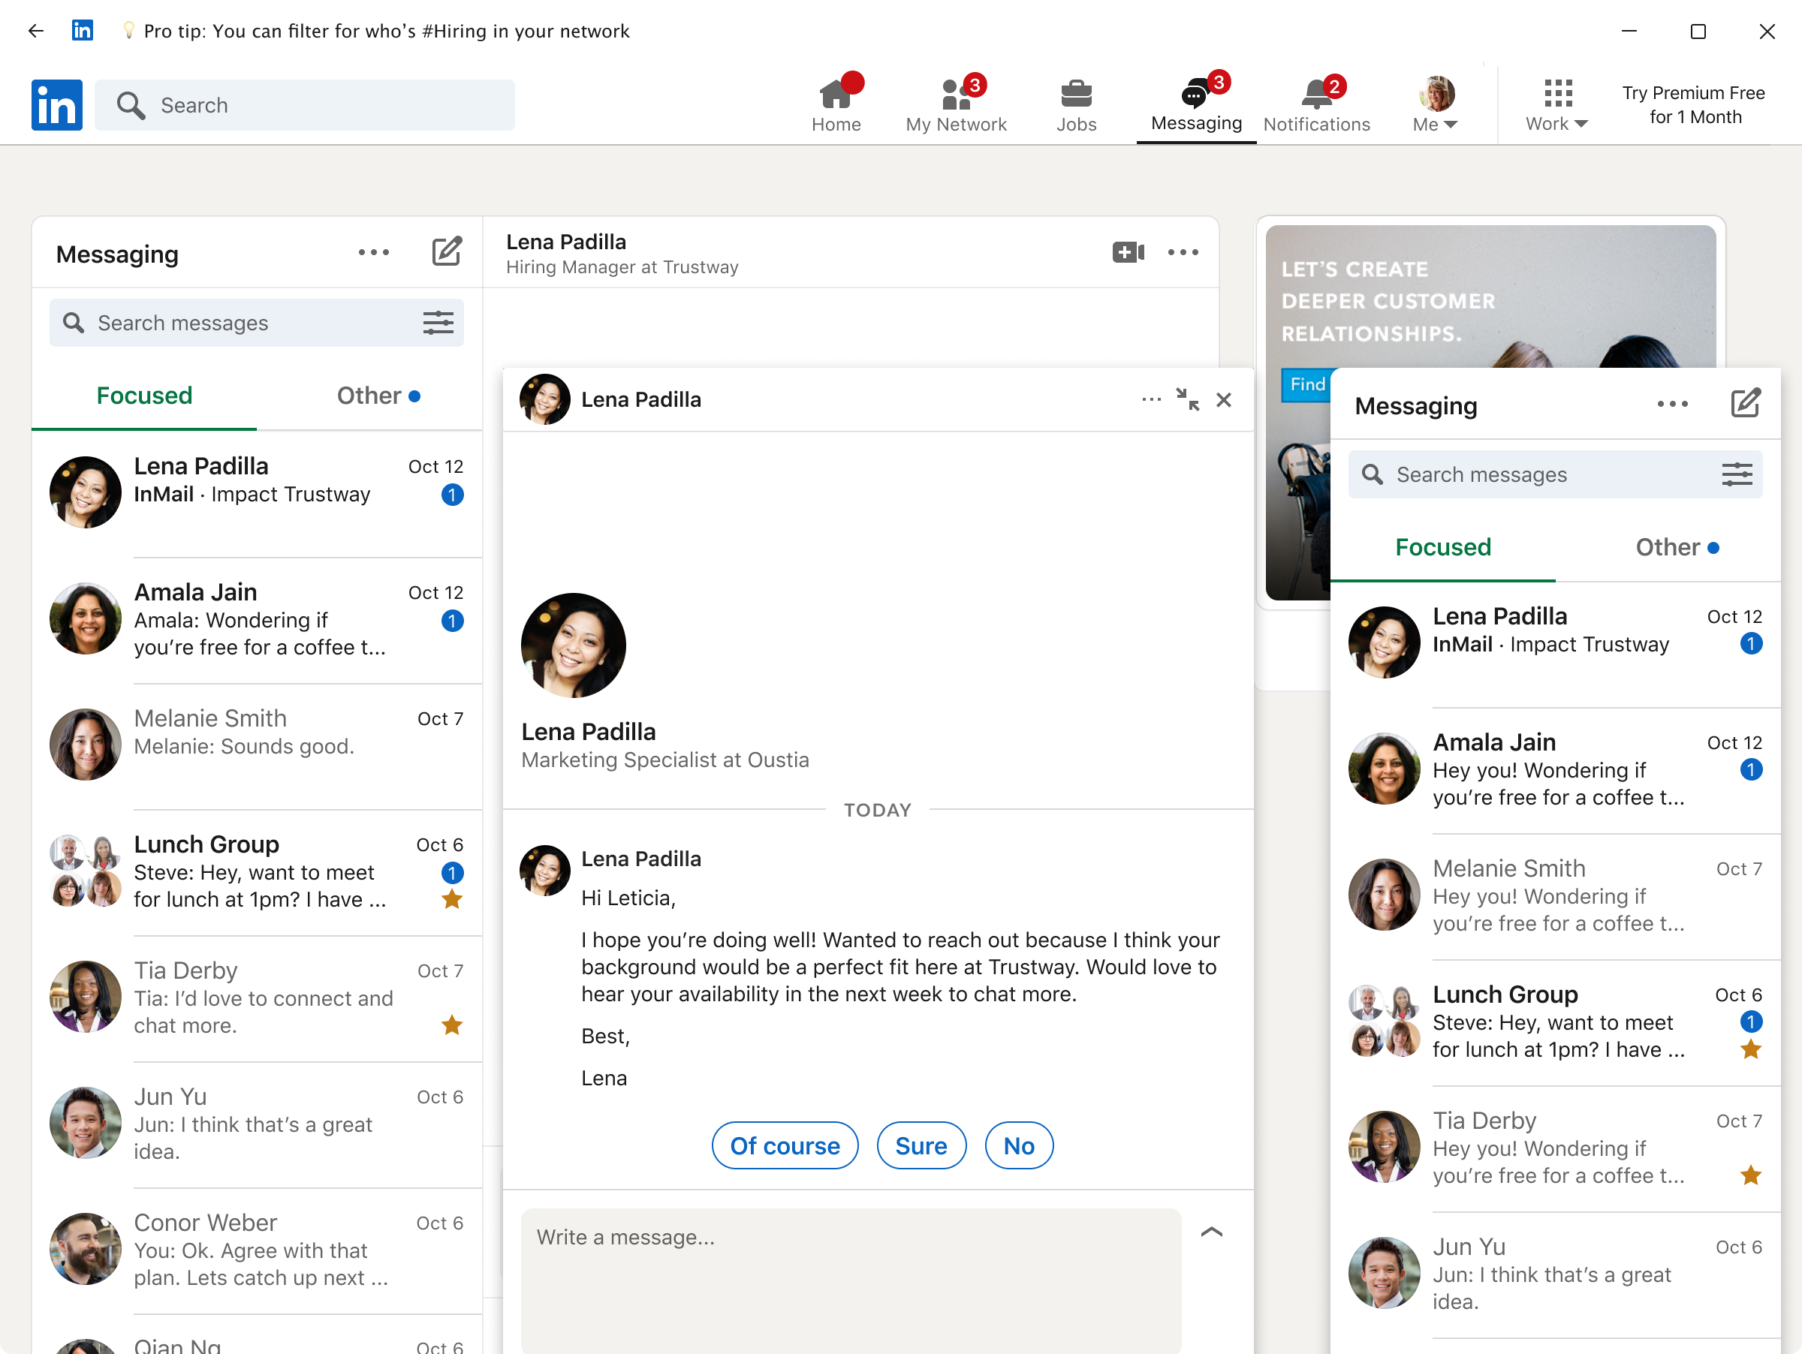
Task: Expand message box with the up chevron
Action: click(x=1211, y=1232)
